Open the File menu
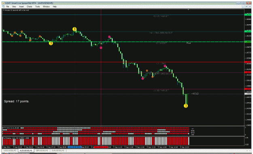The image size is (253, 154). 7,6
